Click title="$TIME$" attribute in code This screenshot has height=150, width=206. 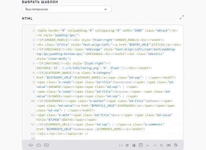(x=49, y=120)
